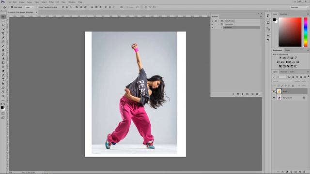Screen dimensions: 310x174
Task: Hide the top layer via eye icon
Action: [x=274, y=91]
